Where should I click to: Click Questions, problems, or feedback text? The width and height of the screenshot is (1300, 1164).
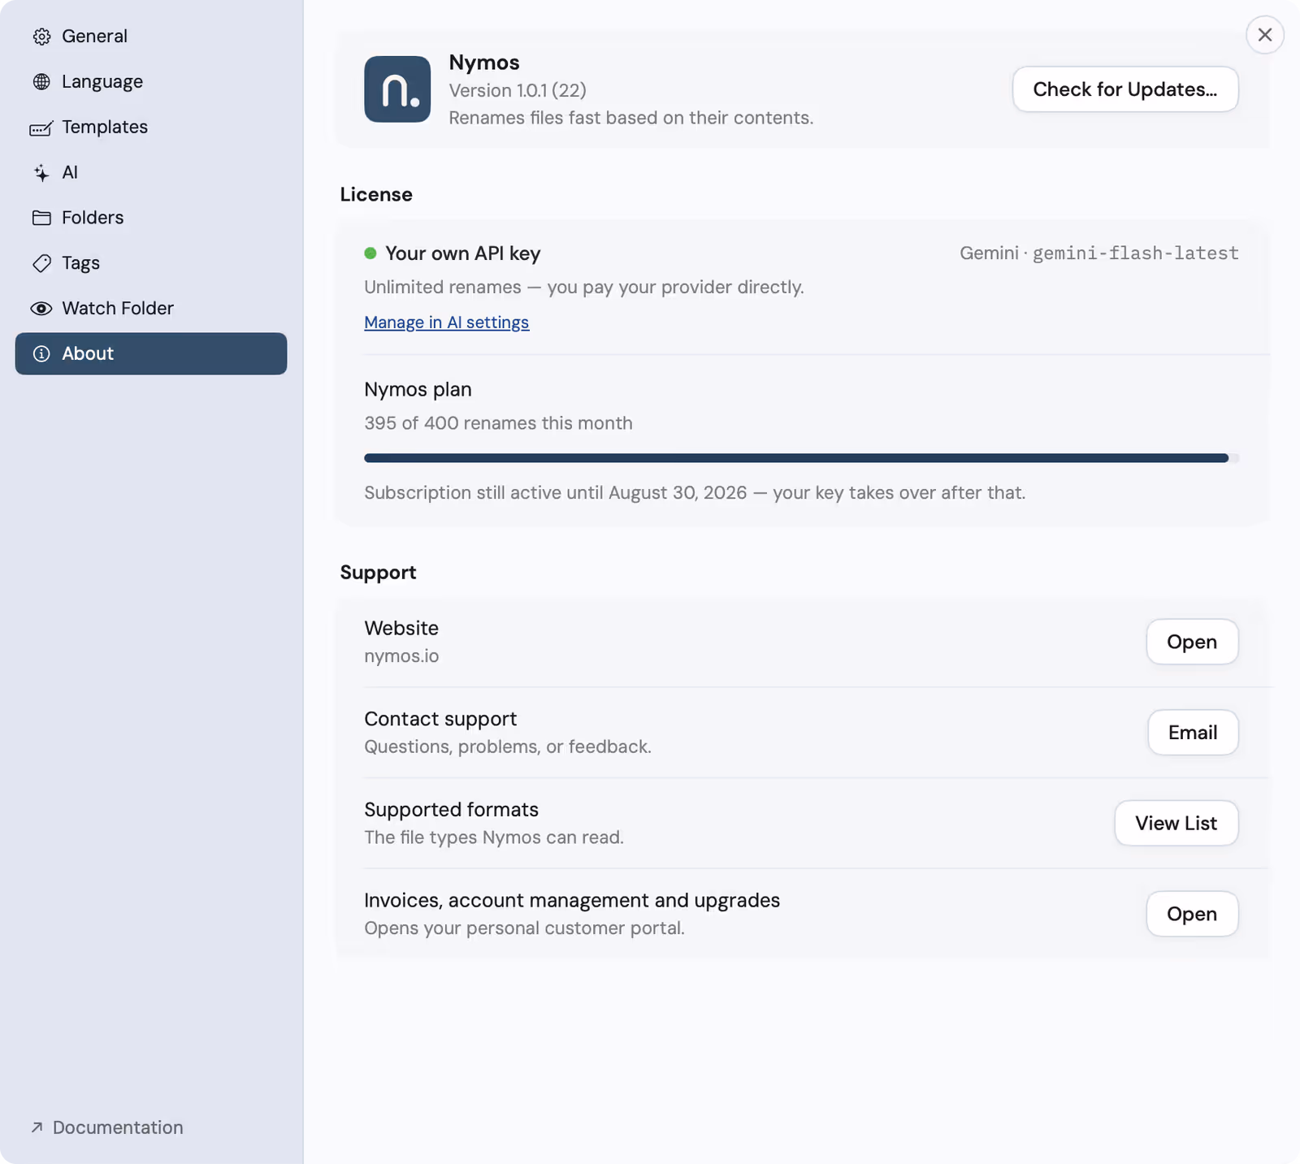(x=508, y=746)
